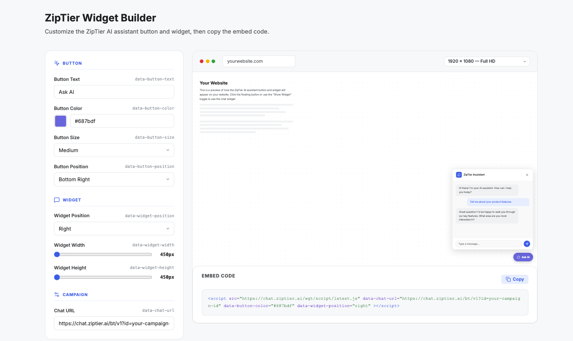The height and width of the screenshot is (341, 573).
Task: Click the data-button-color attribute label
Action: pyautogui.click(x=153, y=108)
